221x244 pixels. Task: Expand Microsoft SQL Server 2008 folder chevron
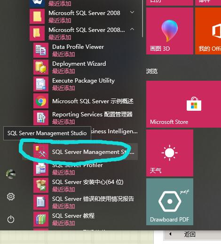[132, 12]
